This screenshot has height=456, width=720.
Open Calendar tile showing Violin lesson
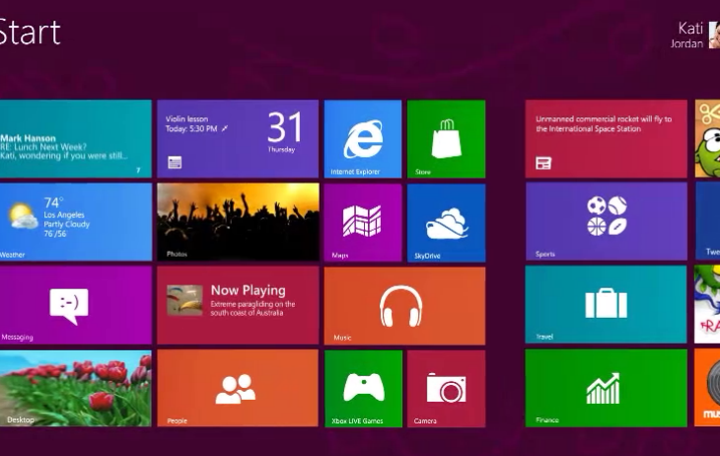click(x=237, y=139)
